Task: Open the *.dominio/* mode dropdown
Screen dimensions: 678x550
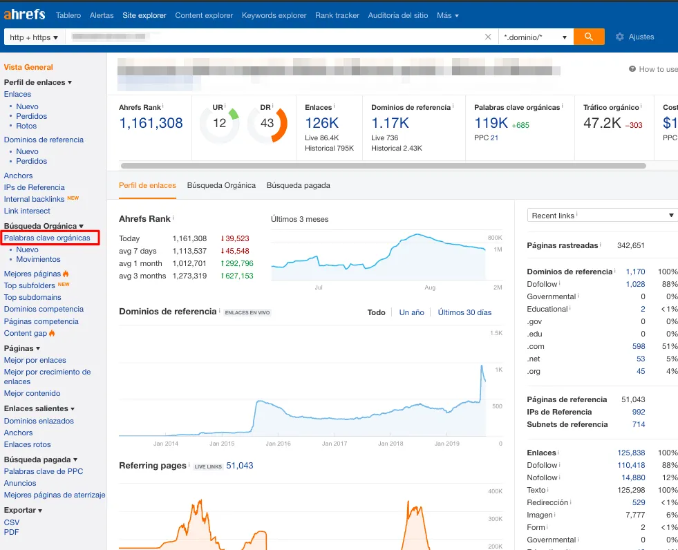Action: coord(536,37)
